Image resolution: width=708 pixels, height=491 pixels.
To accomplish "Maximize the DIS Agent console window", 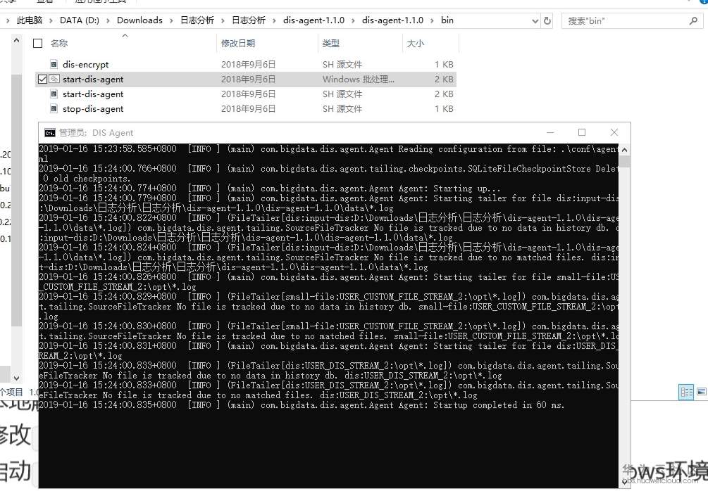I will pos(582,132).
